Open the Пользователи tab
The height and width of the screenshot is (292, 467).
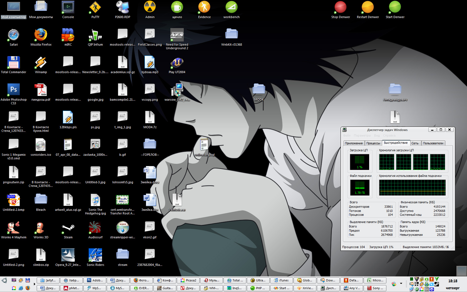[x=433, y=143]
